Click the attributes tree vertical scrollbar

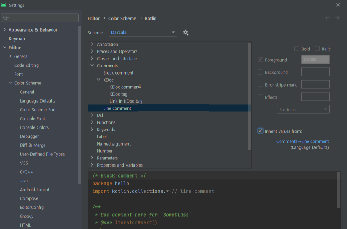(249, 97)
